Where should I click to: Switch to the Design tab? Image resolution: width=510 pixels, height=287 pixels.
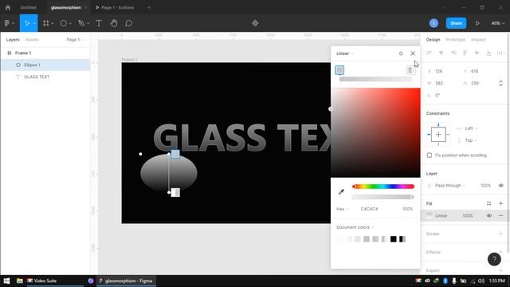433,40
